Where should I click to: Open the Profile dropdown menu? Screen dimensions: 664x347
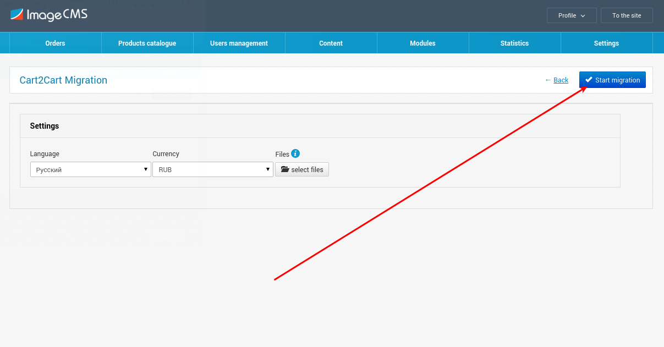(x=572, y=15)
